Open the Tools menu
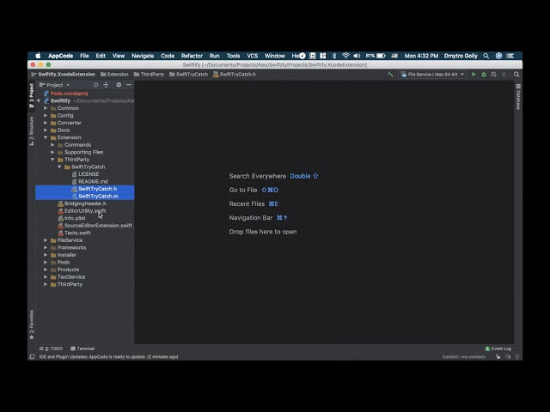 [x=233, y=56]
